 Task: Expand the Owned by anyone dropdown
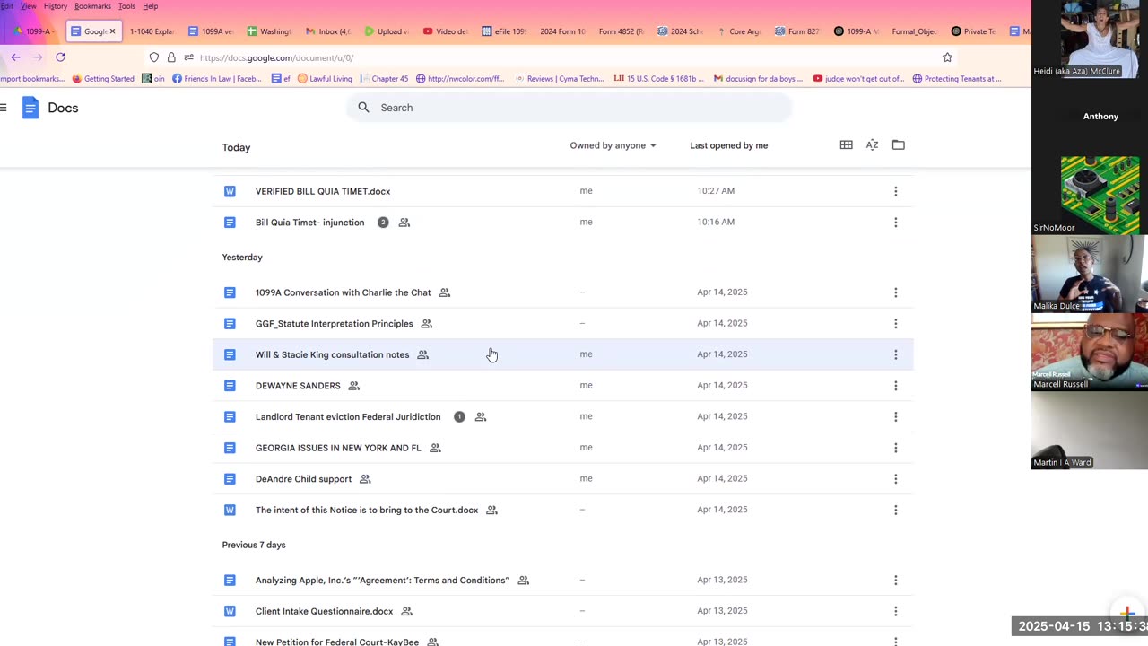[x=613, y=145]
